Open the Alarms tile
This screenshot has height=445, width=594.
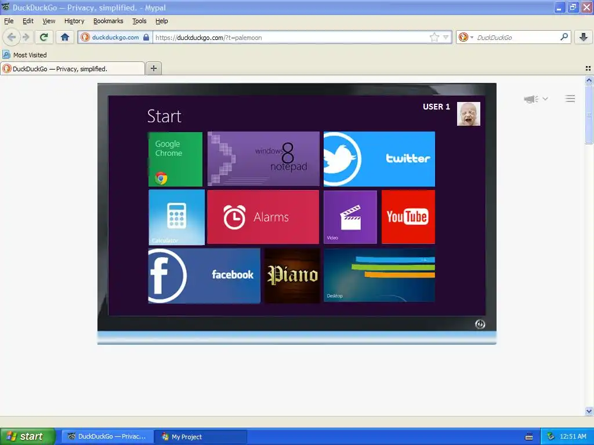pos(263,217)
